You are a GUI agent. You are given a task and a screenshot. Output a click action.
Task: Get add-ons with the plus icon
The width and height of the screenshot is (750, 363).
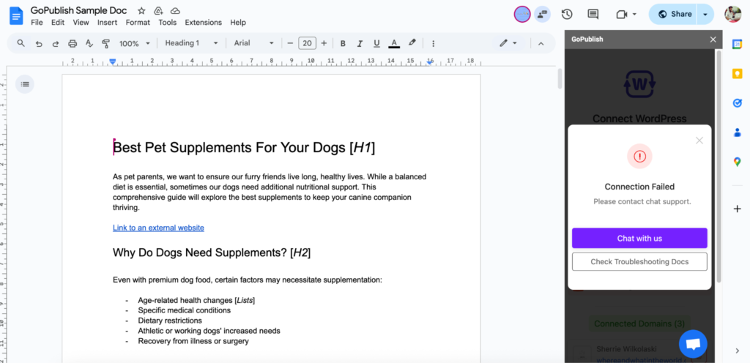[x=737, y=209]
